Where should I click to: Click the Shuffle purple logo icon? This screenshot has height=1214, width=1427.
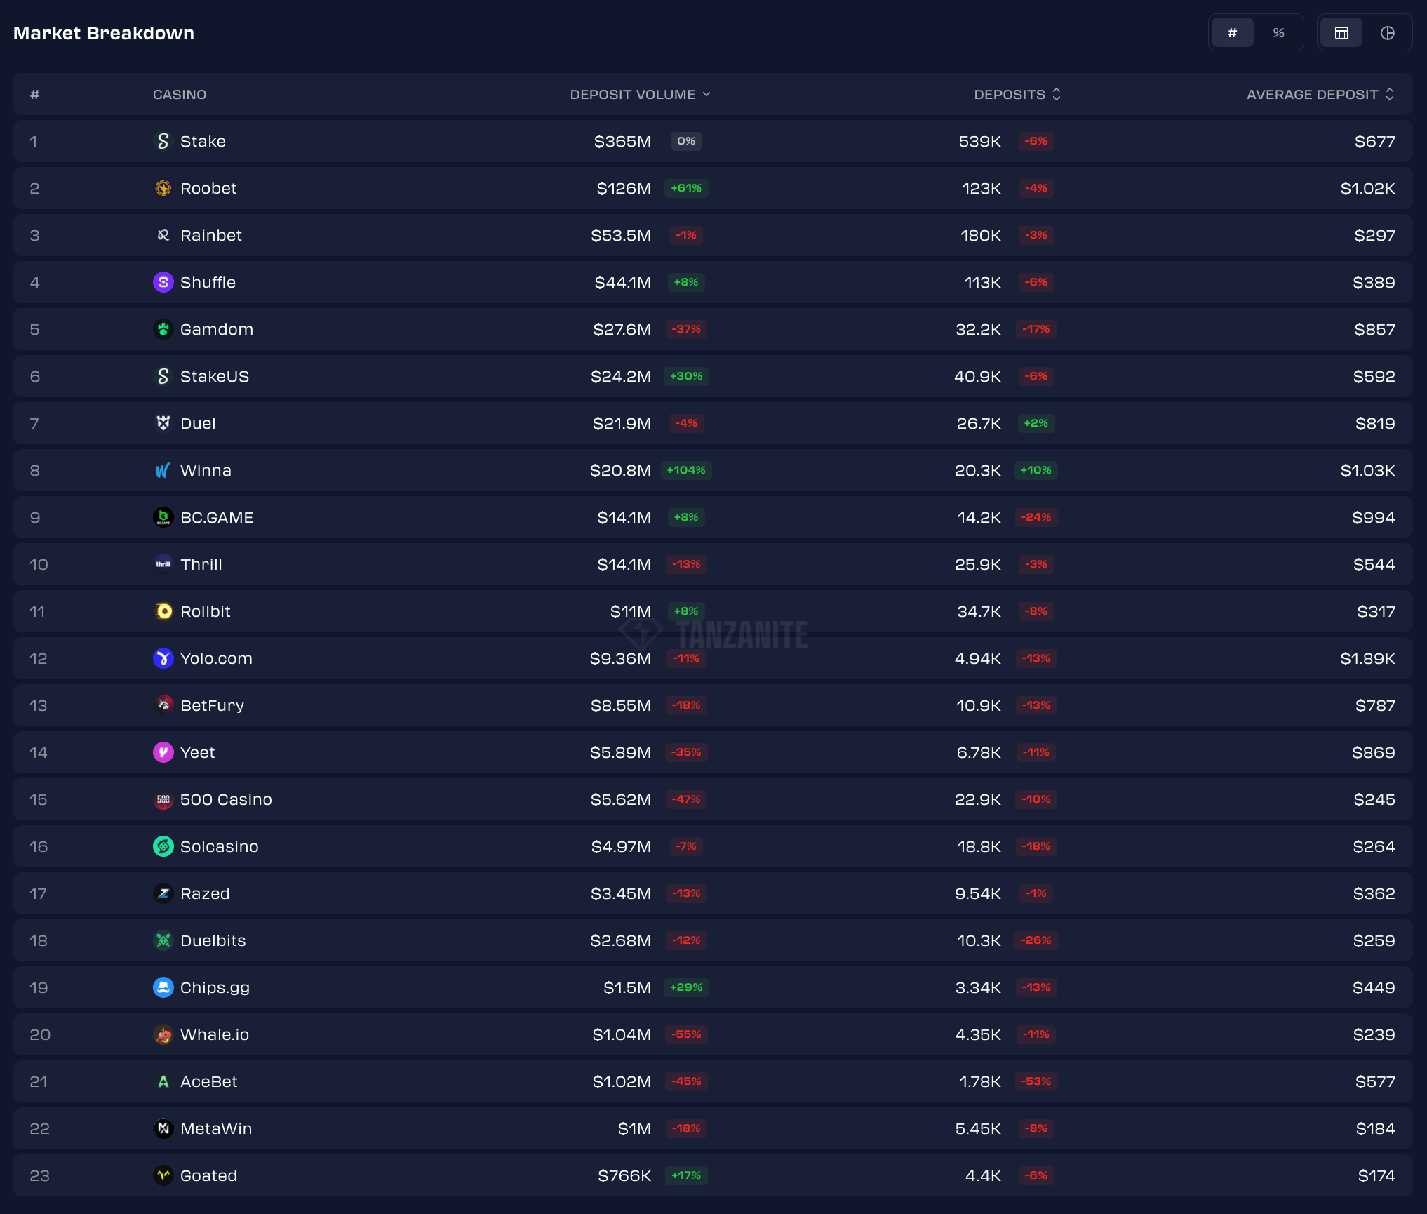pyautogui.click(x=163, y=282)
